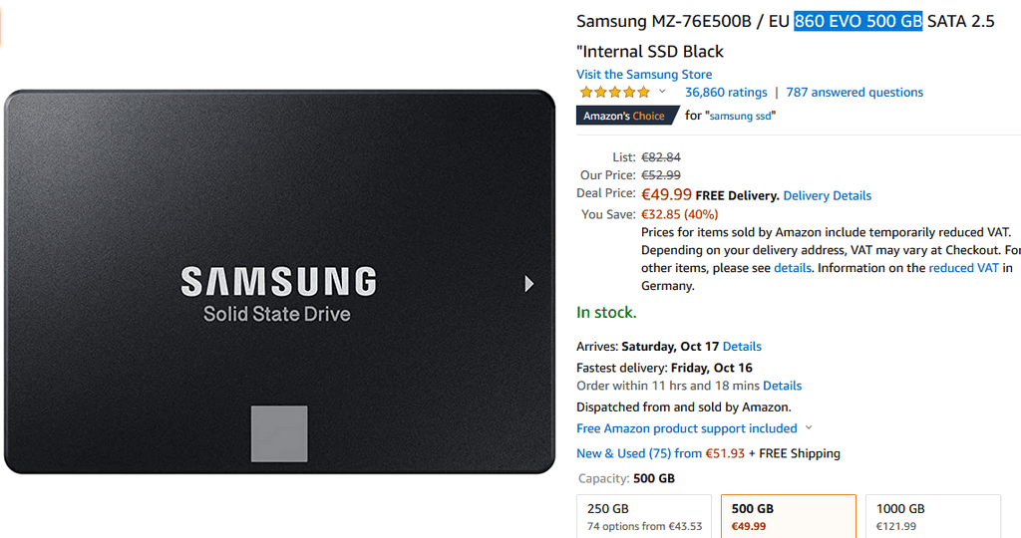The width and height of the screenshot is (1021, 538).
Task: View New & Used (75) offers
Action: [x=660, y=453]
